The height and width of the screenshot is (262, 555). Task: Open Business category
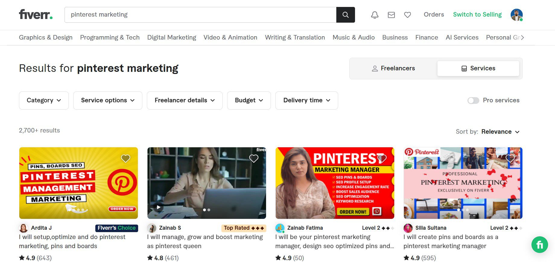(395, 37)
